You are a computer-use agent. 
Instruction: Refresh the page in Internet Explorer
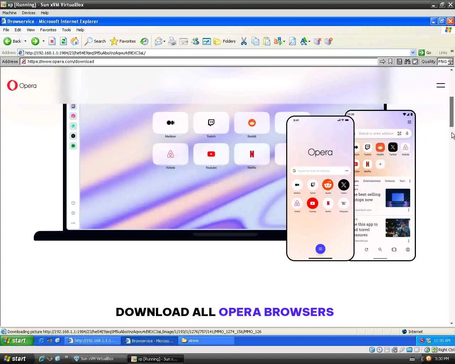click(x=63, y=41)
